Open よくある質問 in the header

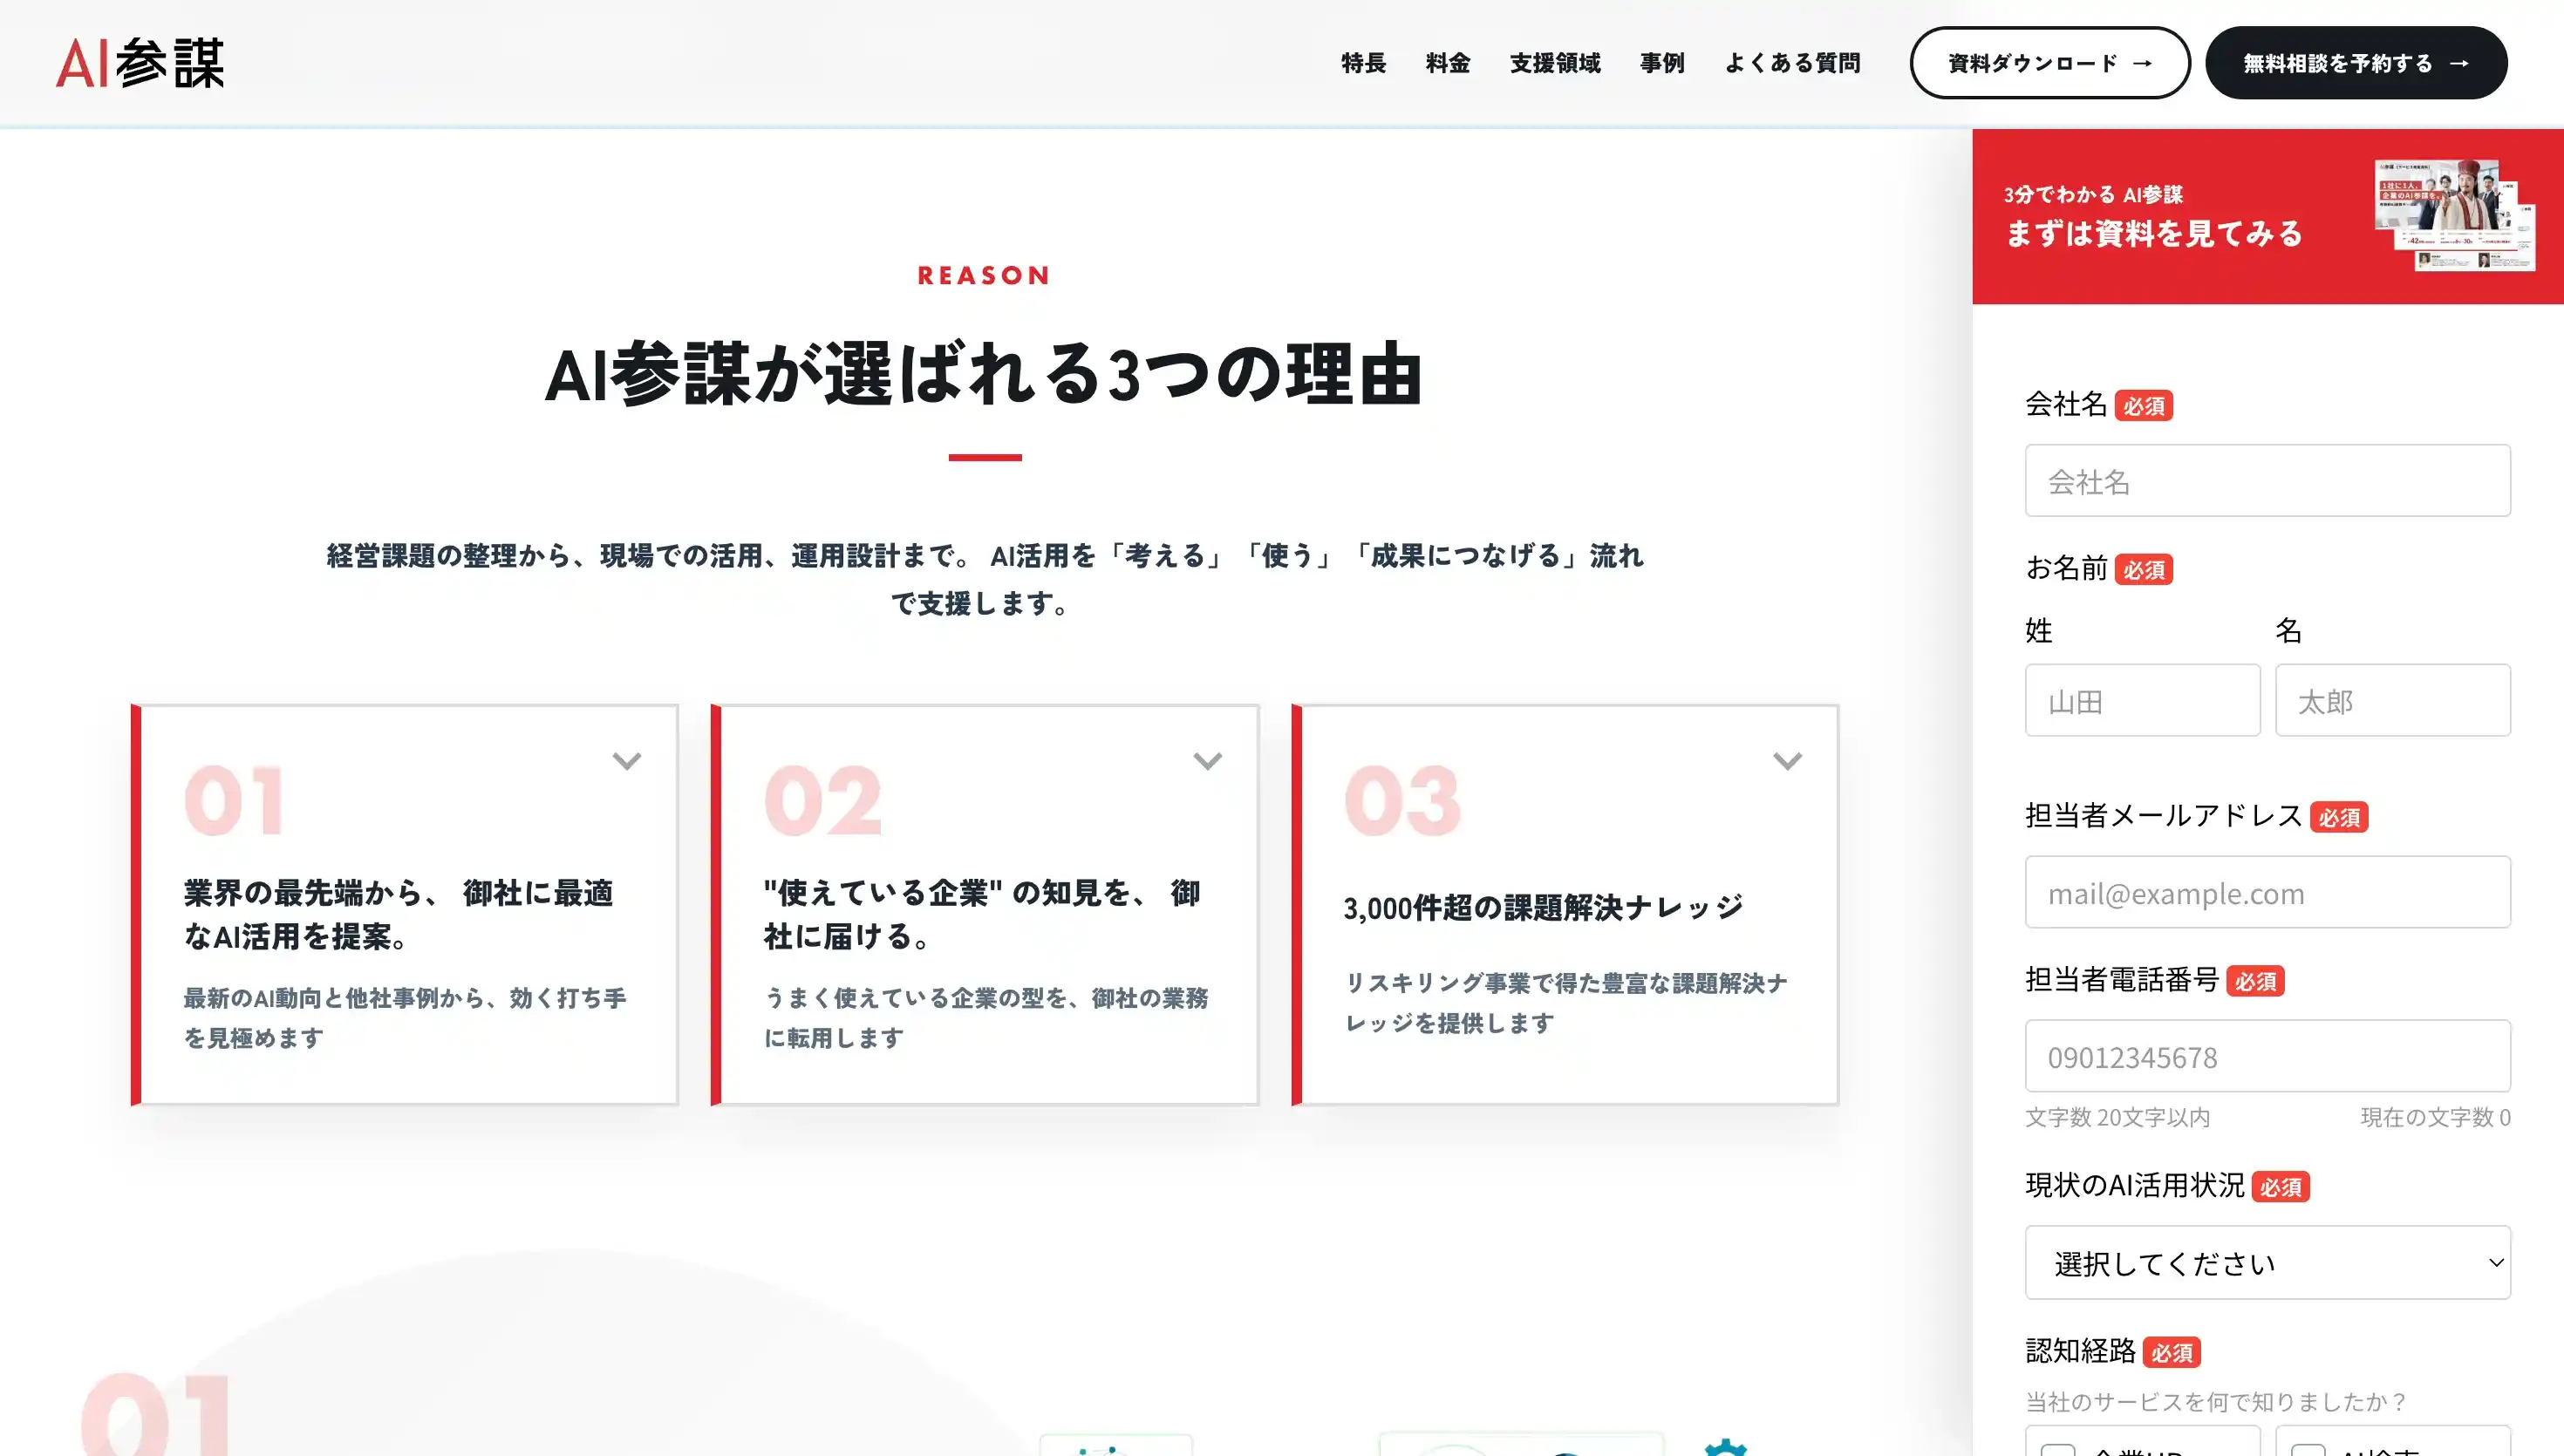pos(1792,63)
